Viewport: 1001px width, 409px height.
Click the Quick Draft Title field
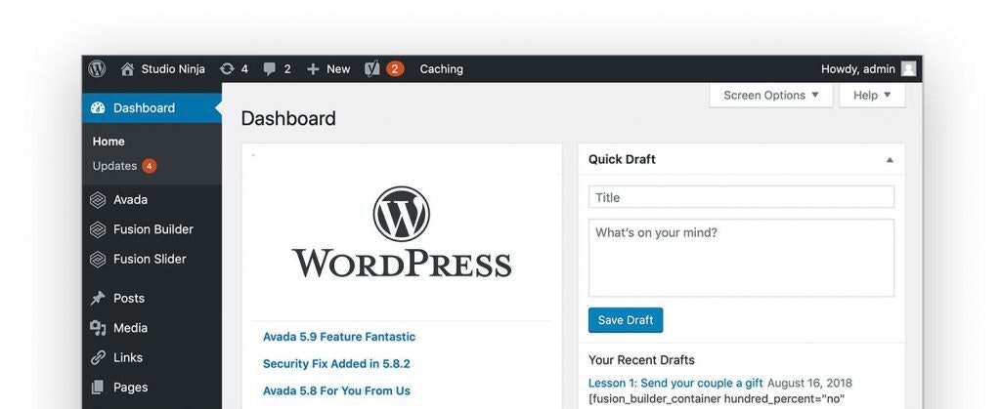741,197
